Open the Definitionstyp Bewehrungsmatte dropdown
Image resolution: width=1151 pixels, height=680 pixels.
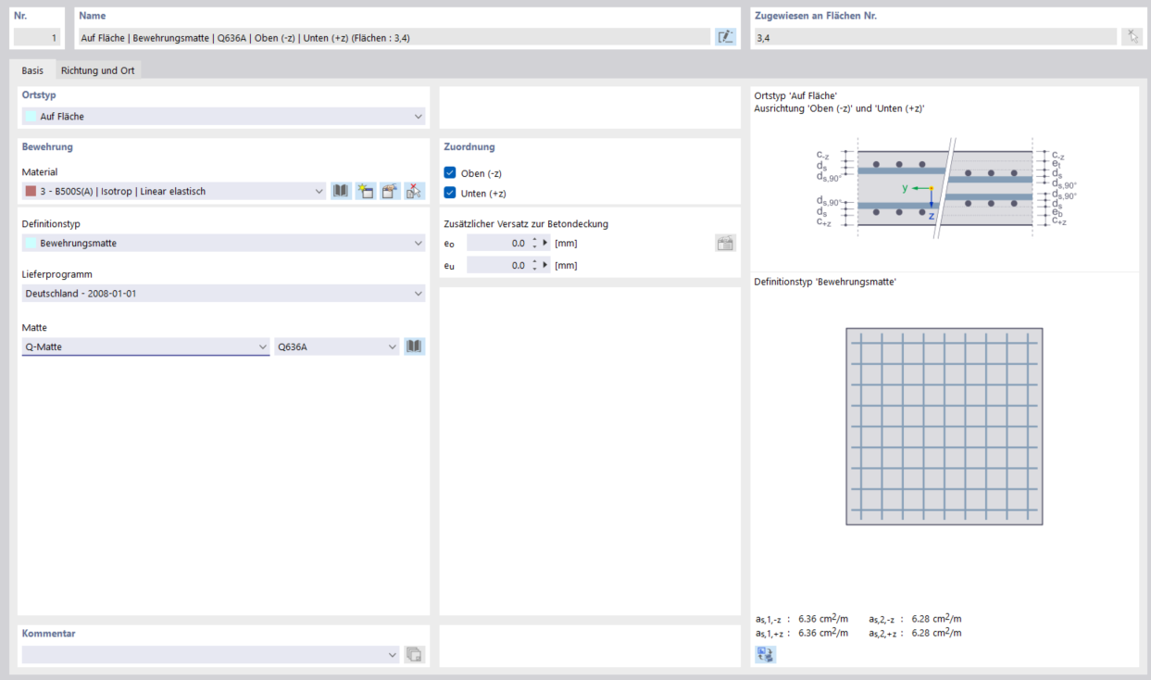[x=223, y=244]
